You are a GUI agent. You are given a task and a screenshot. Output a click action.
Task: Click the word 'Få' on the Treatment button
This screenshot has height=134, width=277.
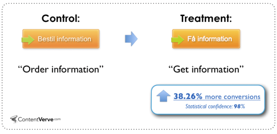[x=191, y=39]
